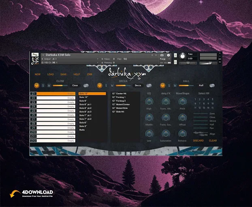
Task: Click the Close mic volume knob
Action: [x=36, y=85]
